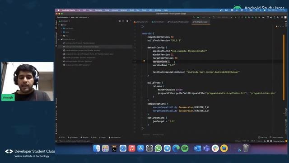Screen dimensions: 289x163
Task: Open Music app from the Dock
Action: pos(132,148)
